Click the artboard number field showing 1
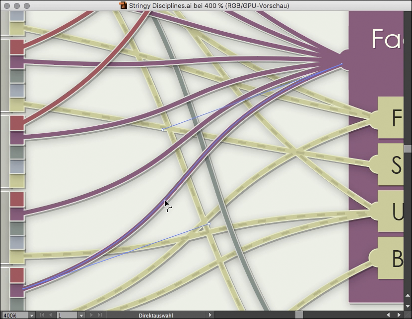Image resolution: width=412 pixels, height=319 pixels. click(67, 316)
